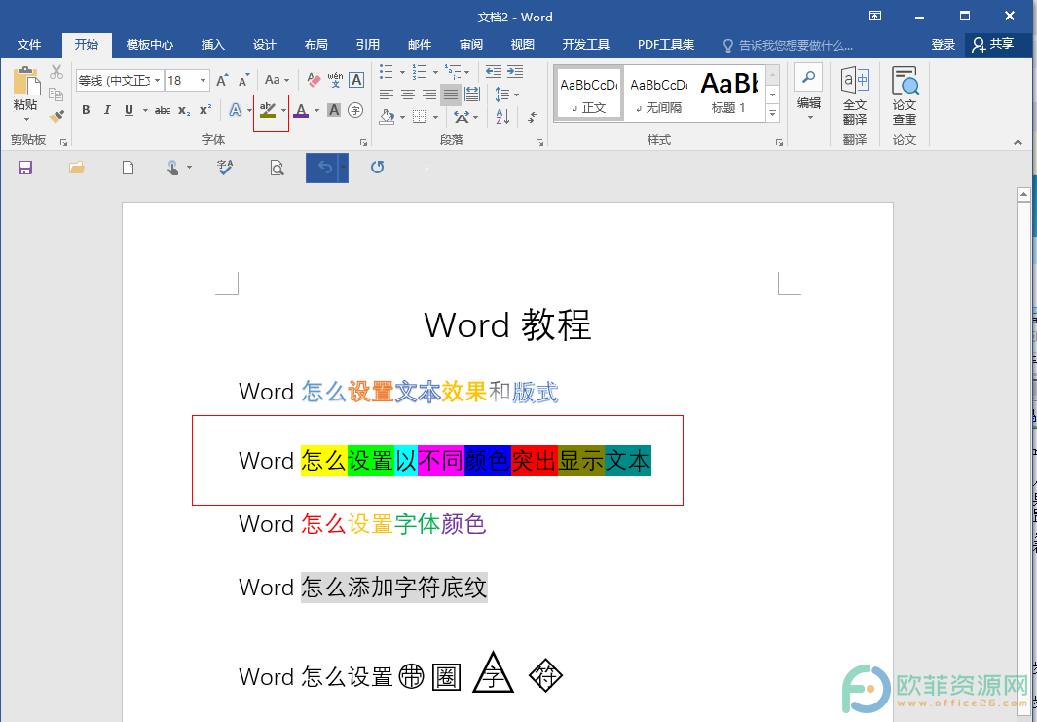Run spelling and grammar check
This screenshot has width=1037, height=722.
coord(225,168)
